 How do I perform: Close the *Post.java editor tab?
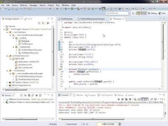[x=124, y=19]
